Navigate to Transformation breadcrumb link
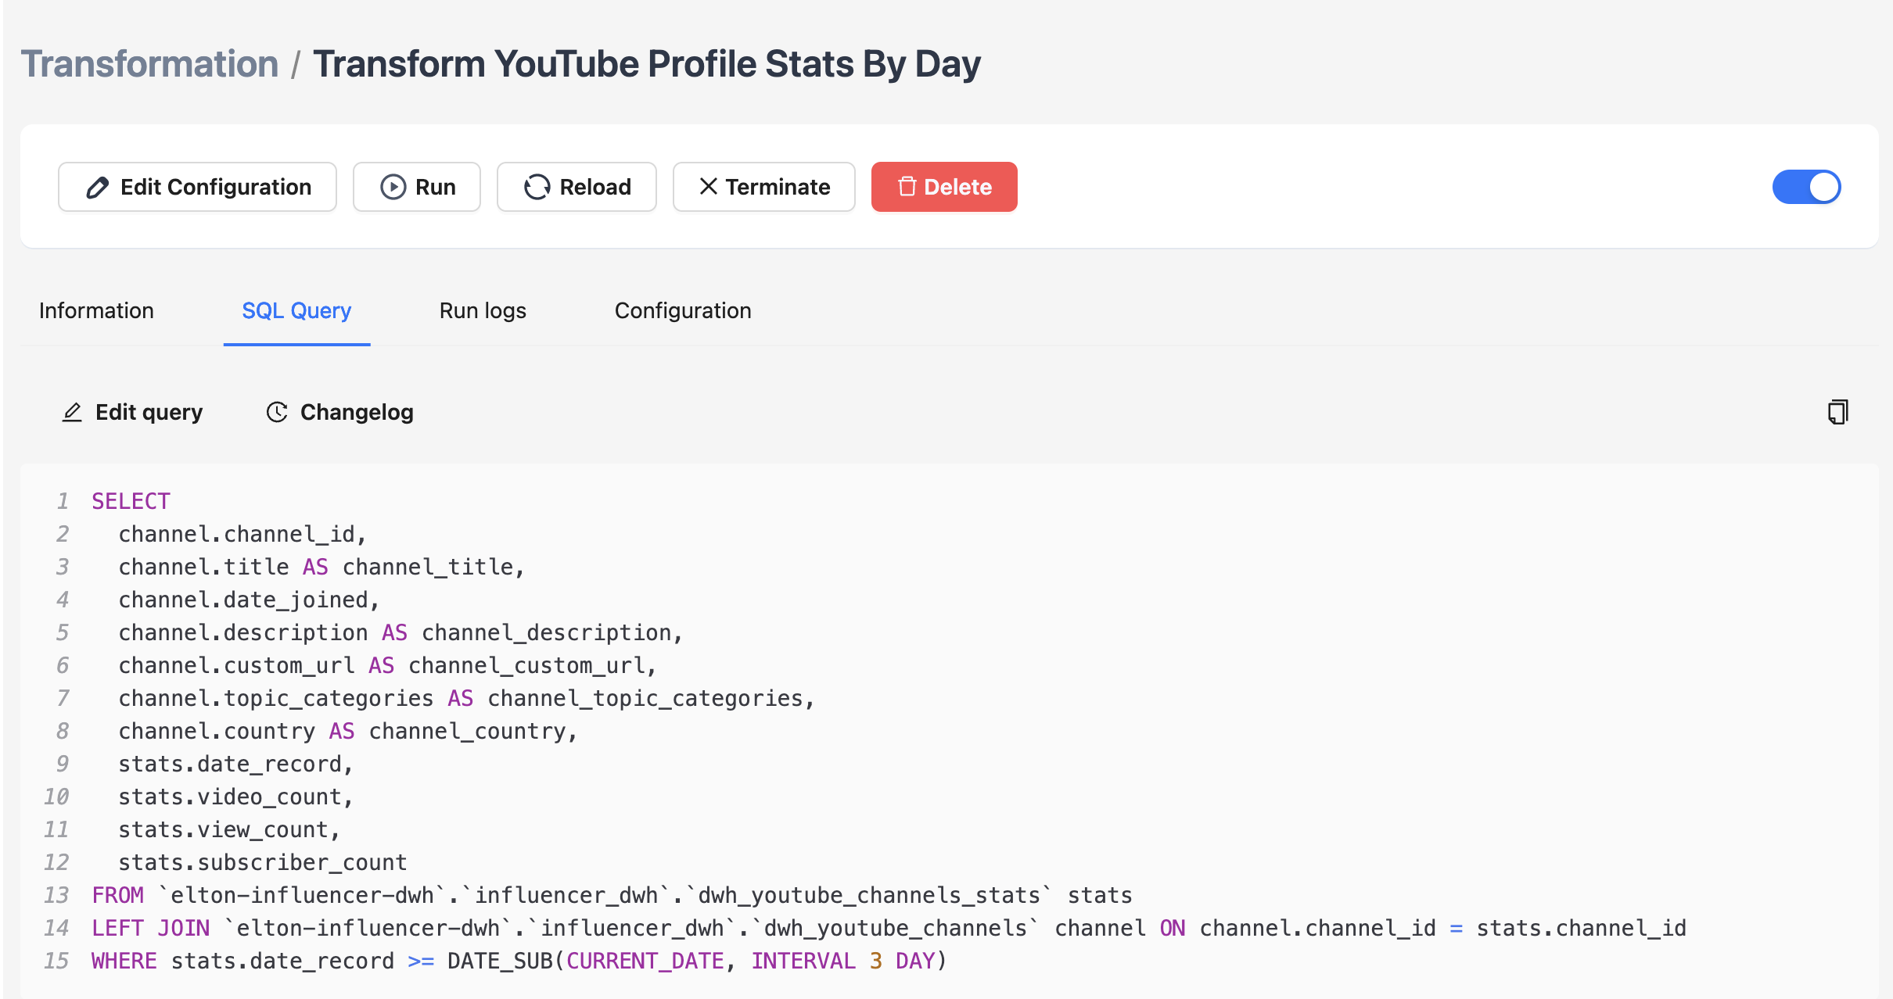Viewport: 1893px width, 999px height. click(149, 63)
